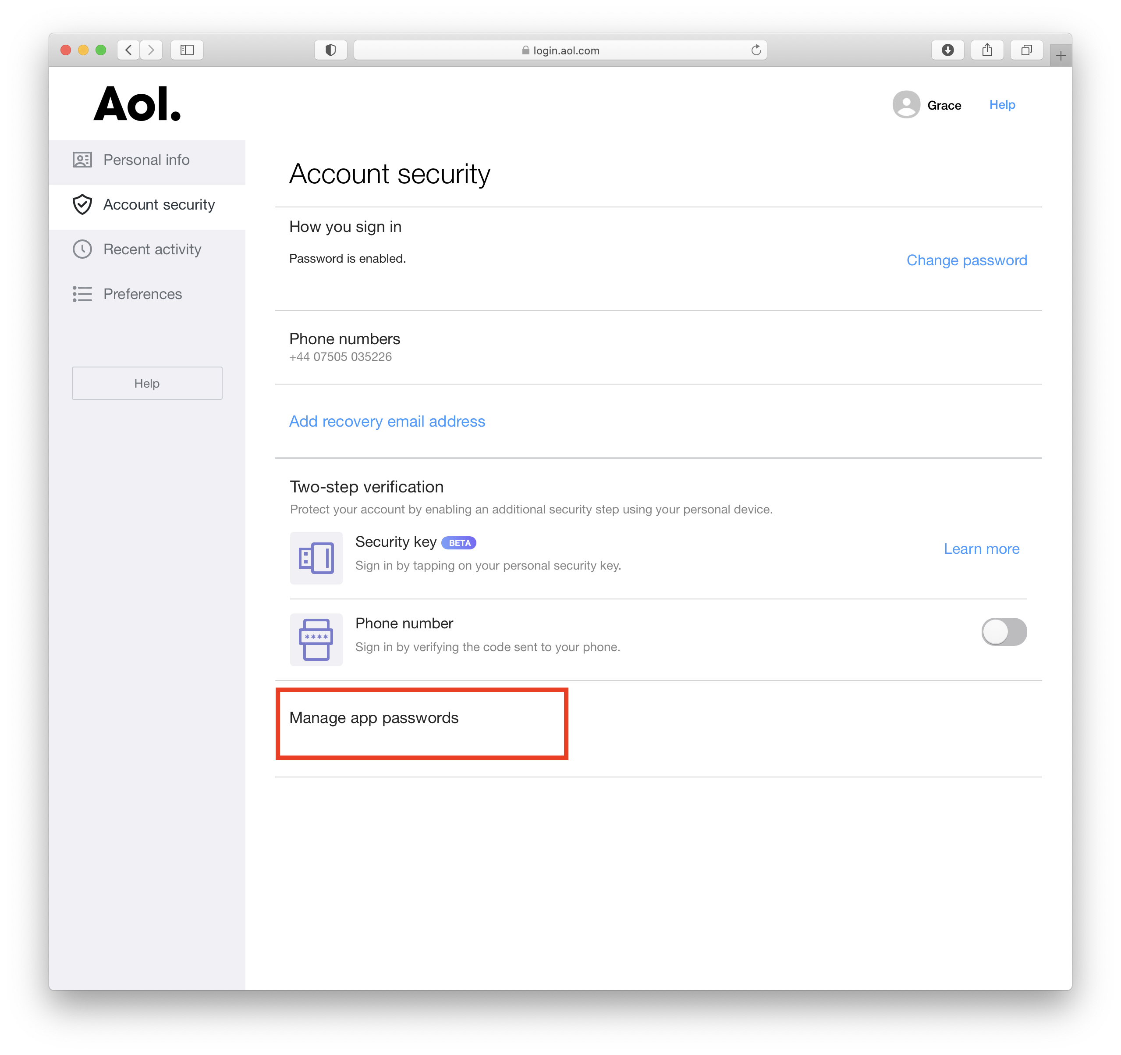Click the Safari back navigation arrow

[128, 50]
